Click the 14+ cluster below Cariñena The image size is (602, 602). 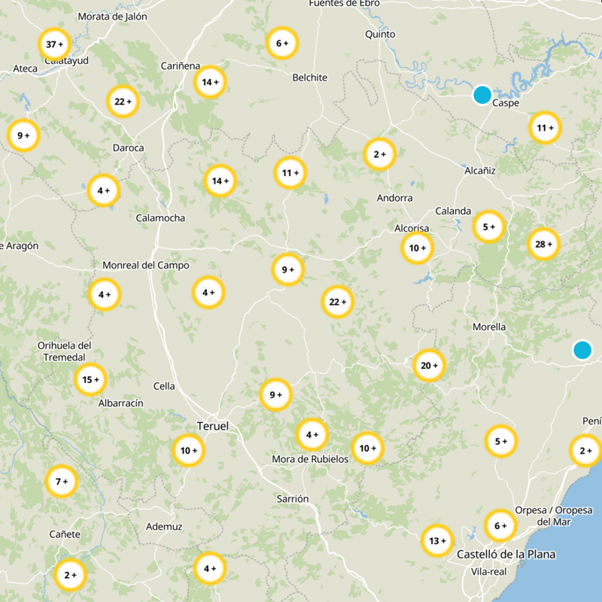(210, 82)
